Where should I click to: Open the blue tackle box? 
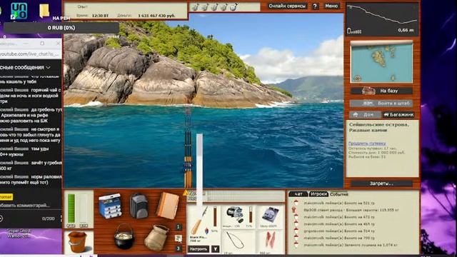(110, 206)
